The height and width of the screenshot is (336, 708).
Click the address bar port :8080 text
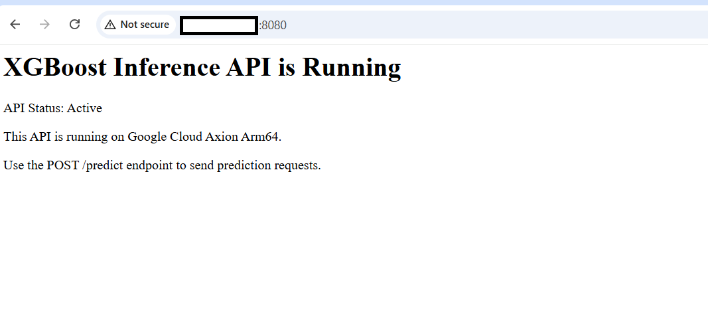pyautogui.click(x=273, y=25)
